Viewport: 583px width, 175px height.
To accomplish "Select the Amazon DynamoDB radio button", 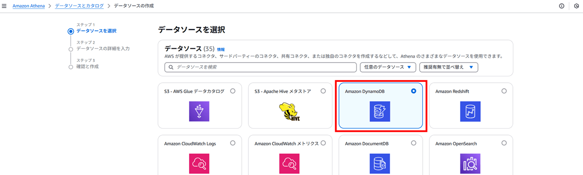I will 414,91.
